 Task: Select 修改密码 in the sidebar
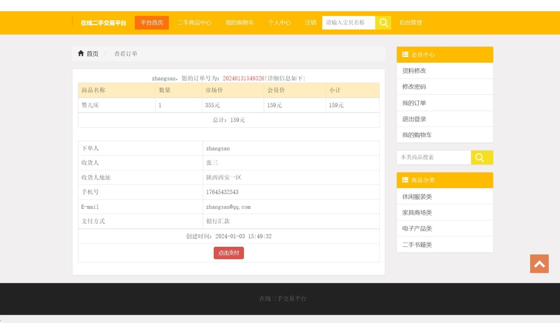coord(414,87)
